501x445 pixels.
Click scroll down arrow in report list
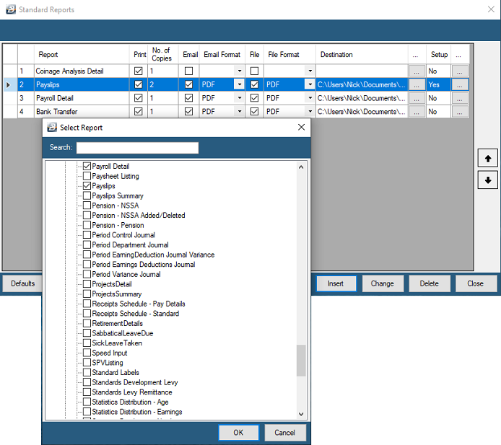(x=301, y=414)
